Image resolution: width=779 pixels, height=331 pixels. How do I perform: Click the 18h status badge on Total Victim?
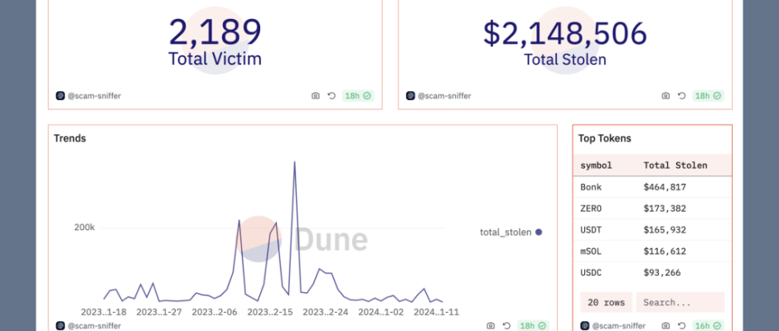[x=358, y=96]
